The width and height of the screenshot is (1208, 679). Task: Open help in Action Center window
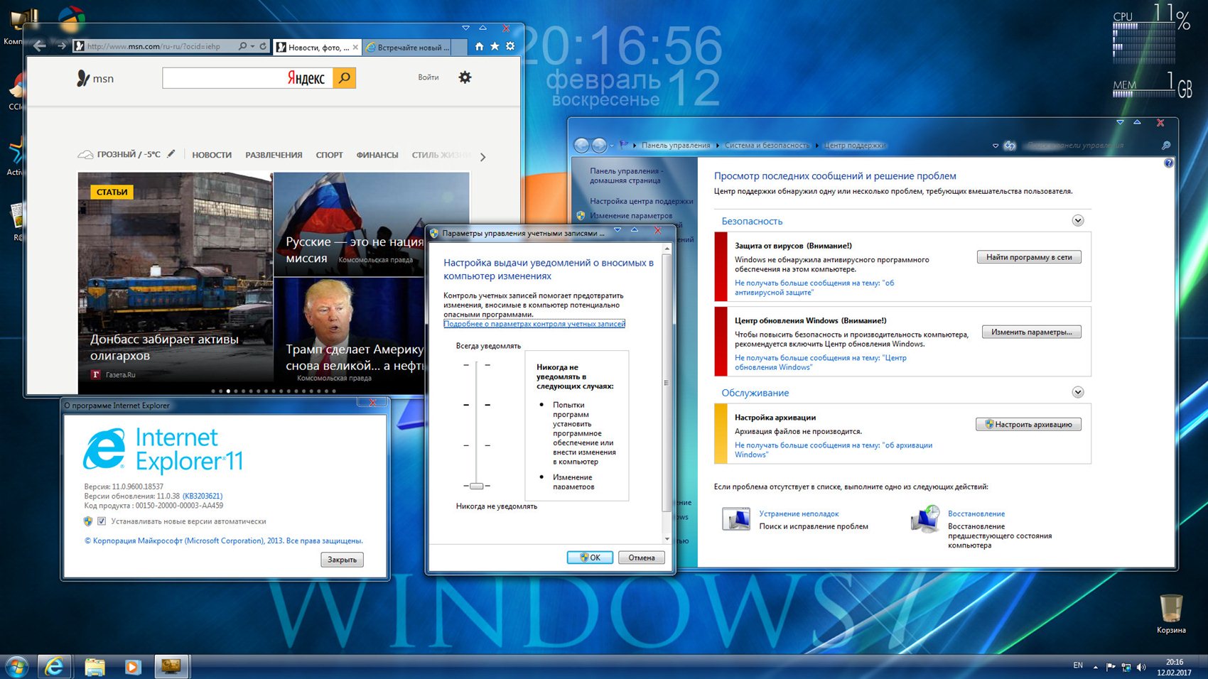click(1168, 163)
